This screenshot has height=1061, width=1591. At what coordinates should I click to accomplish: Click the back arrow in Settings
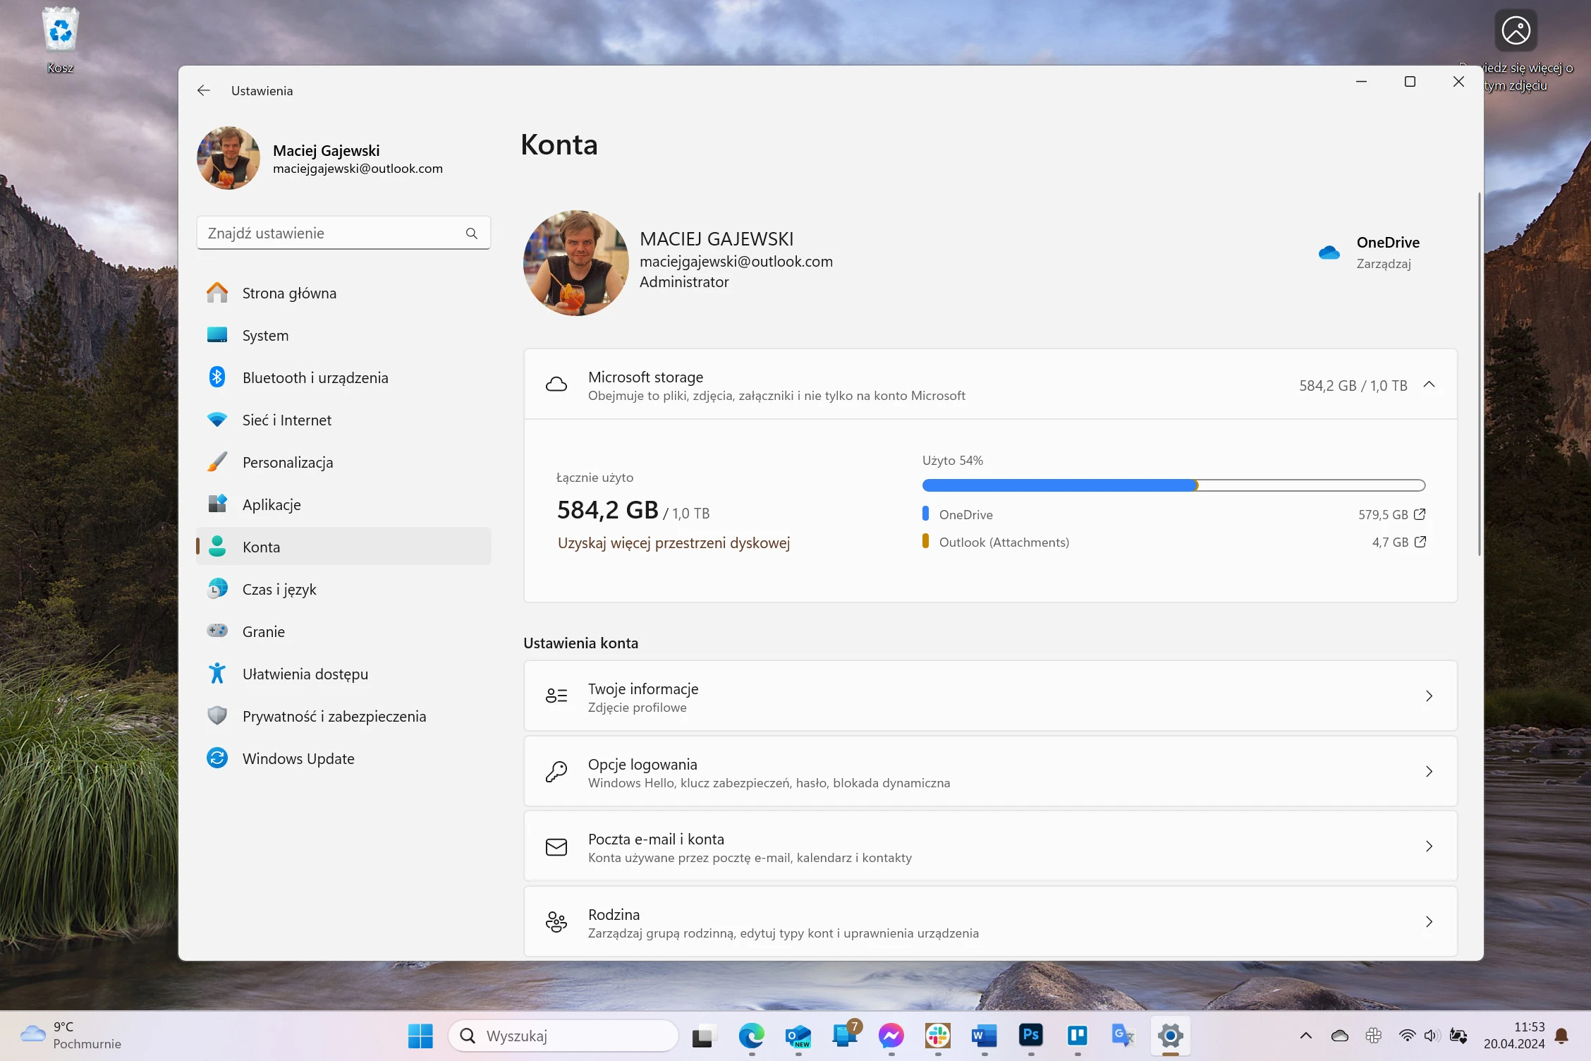click(x=204, y=90)
